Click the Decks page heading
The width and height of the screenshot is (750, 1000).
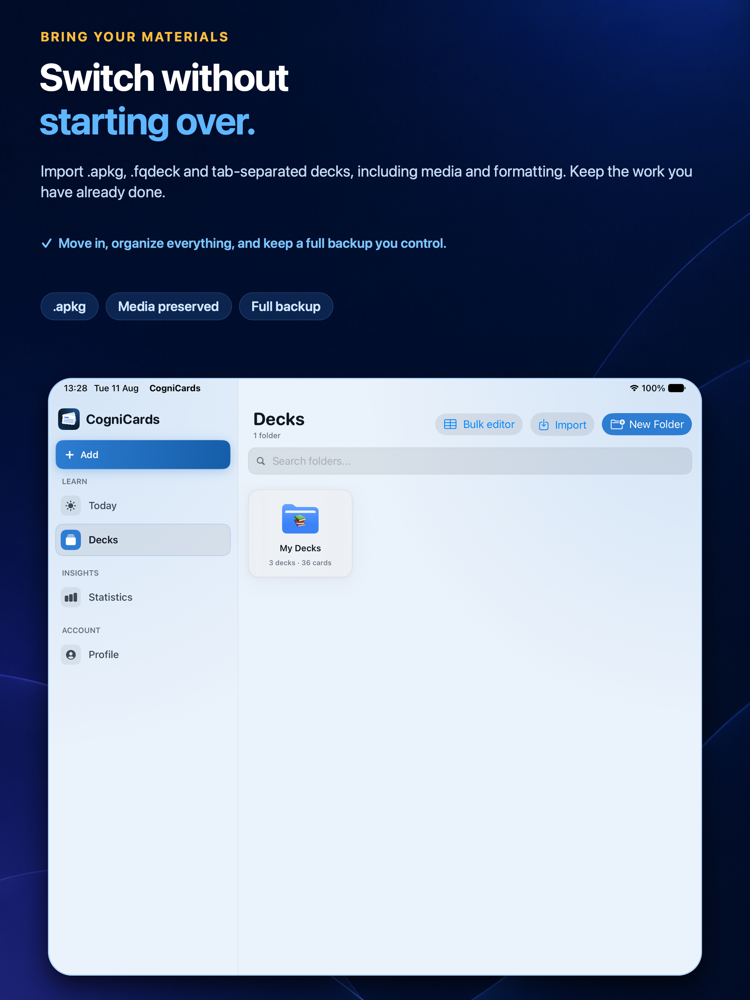[279, 419]
